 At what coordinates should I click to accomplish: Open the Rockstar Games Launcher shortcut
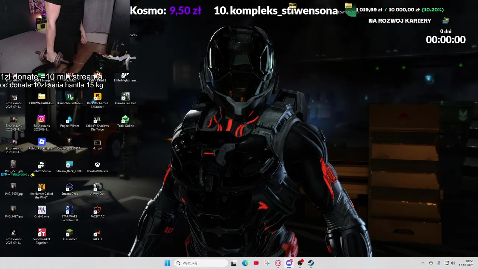pyautogui.click(x=97, y=101)
